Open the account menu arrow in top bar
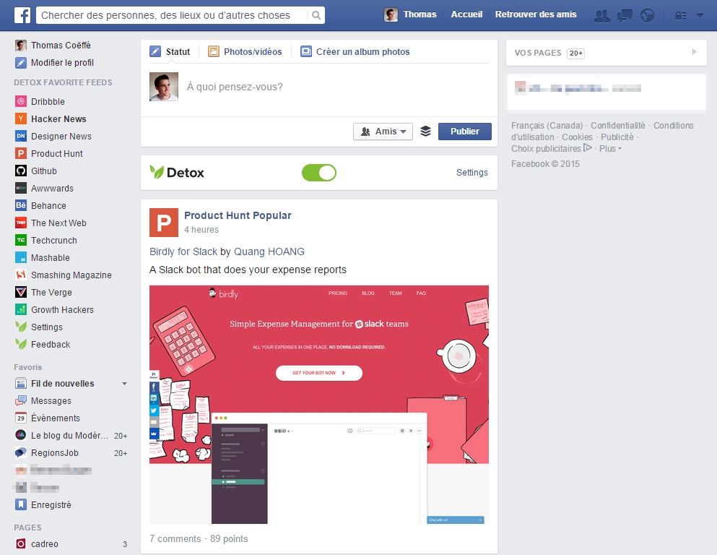The image size is (717, 555). coord(700,16)
